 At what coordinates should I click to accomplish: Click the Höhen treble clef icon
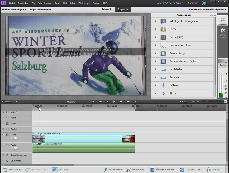(163, 86)
